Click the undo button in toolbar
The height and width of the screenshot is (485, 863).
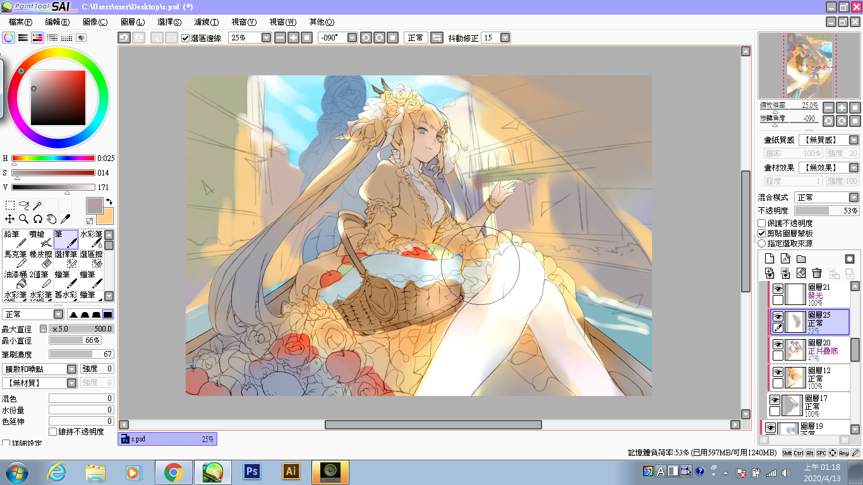[124, 38]
